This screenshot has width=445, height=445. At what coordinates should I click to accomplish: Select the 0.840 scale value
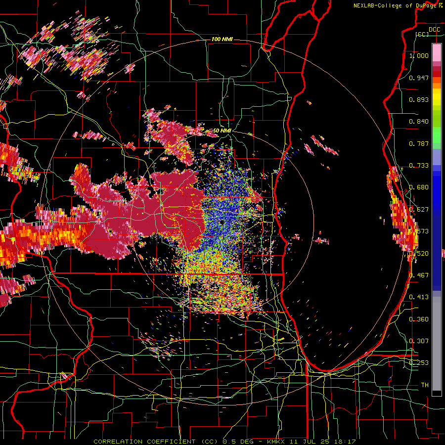pos(419,122)
